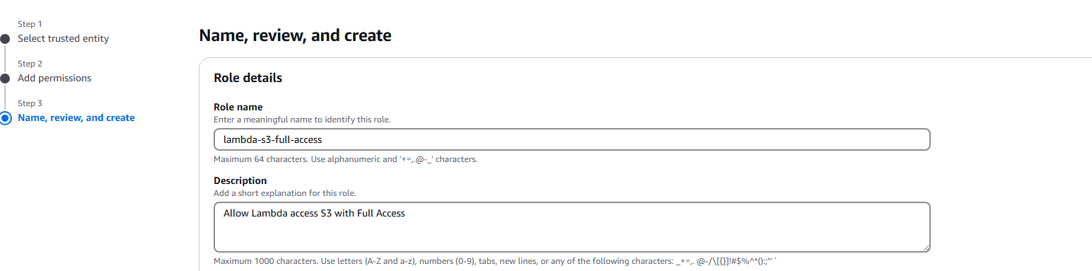Image resolution: width=1092 pixels, height=271 pixels.
Task: Focus the Role name input field
Action: click(x=571, y=139)
